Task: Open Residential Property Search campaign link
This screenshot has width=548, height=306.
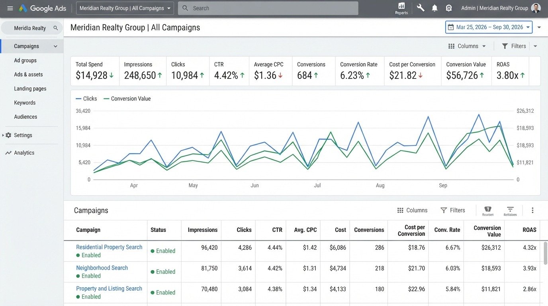Action: [x=109, y=247]
